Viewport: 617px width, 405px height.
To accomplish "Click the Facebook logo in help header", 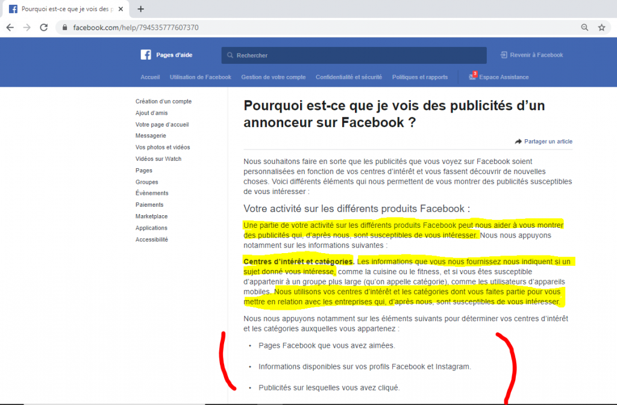I will 146,55.
